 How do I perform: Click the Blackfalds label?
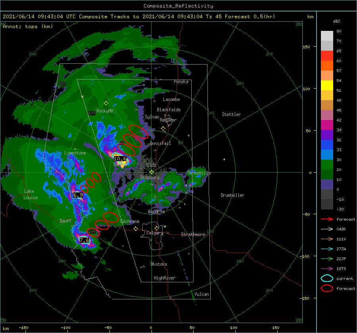(x=169, y=110)
